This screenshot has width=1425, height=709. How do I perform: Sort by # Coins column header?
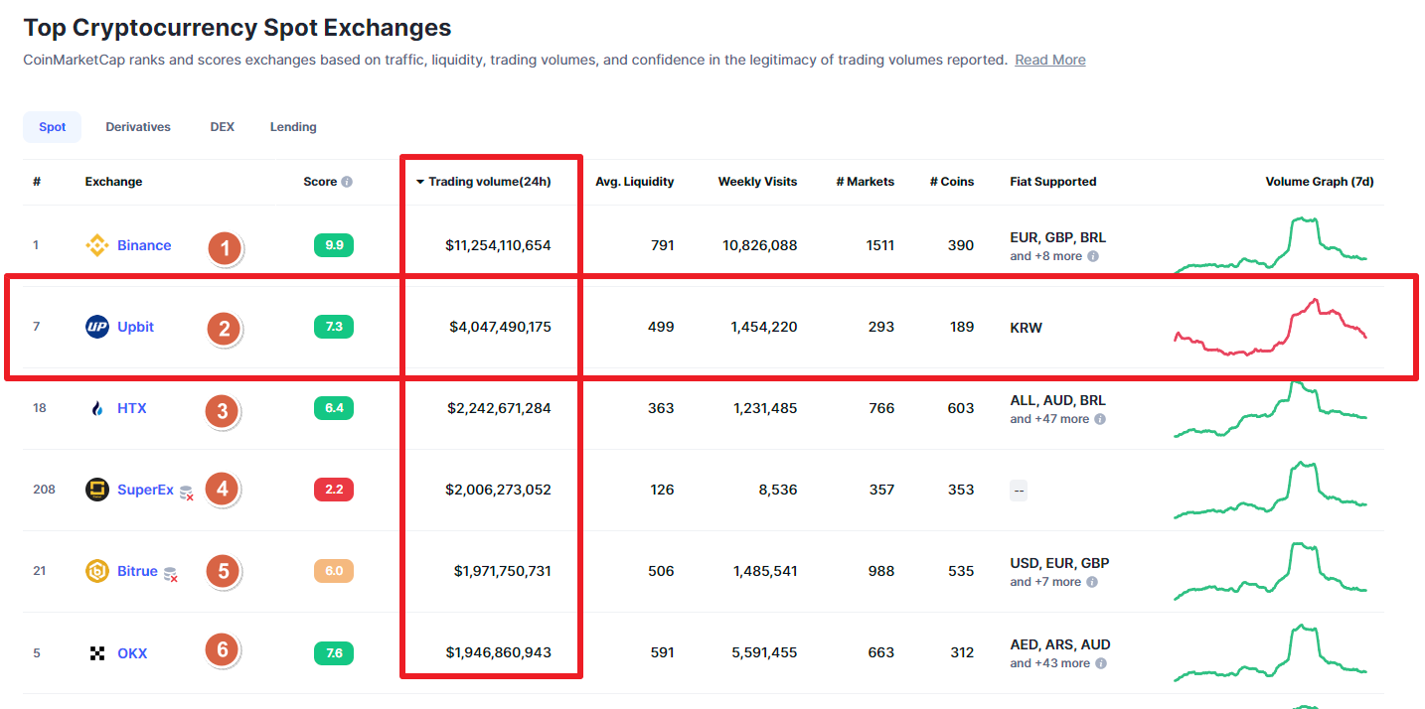pyautogui.click(x=952, y=182)
